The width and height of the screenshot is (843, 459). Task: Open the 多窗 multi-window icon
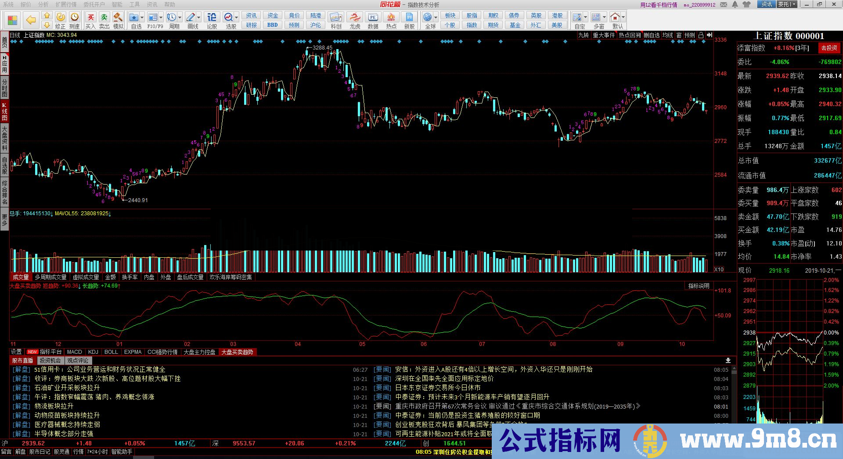click(x=596, y=17)
